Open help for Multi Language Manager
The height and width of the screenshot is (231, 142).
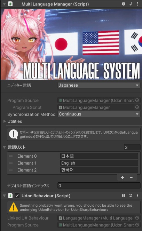[124, 4]
